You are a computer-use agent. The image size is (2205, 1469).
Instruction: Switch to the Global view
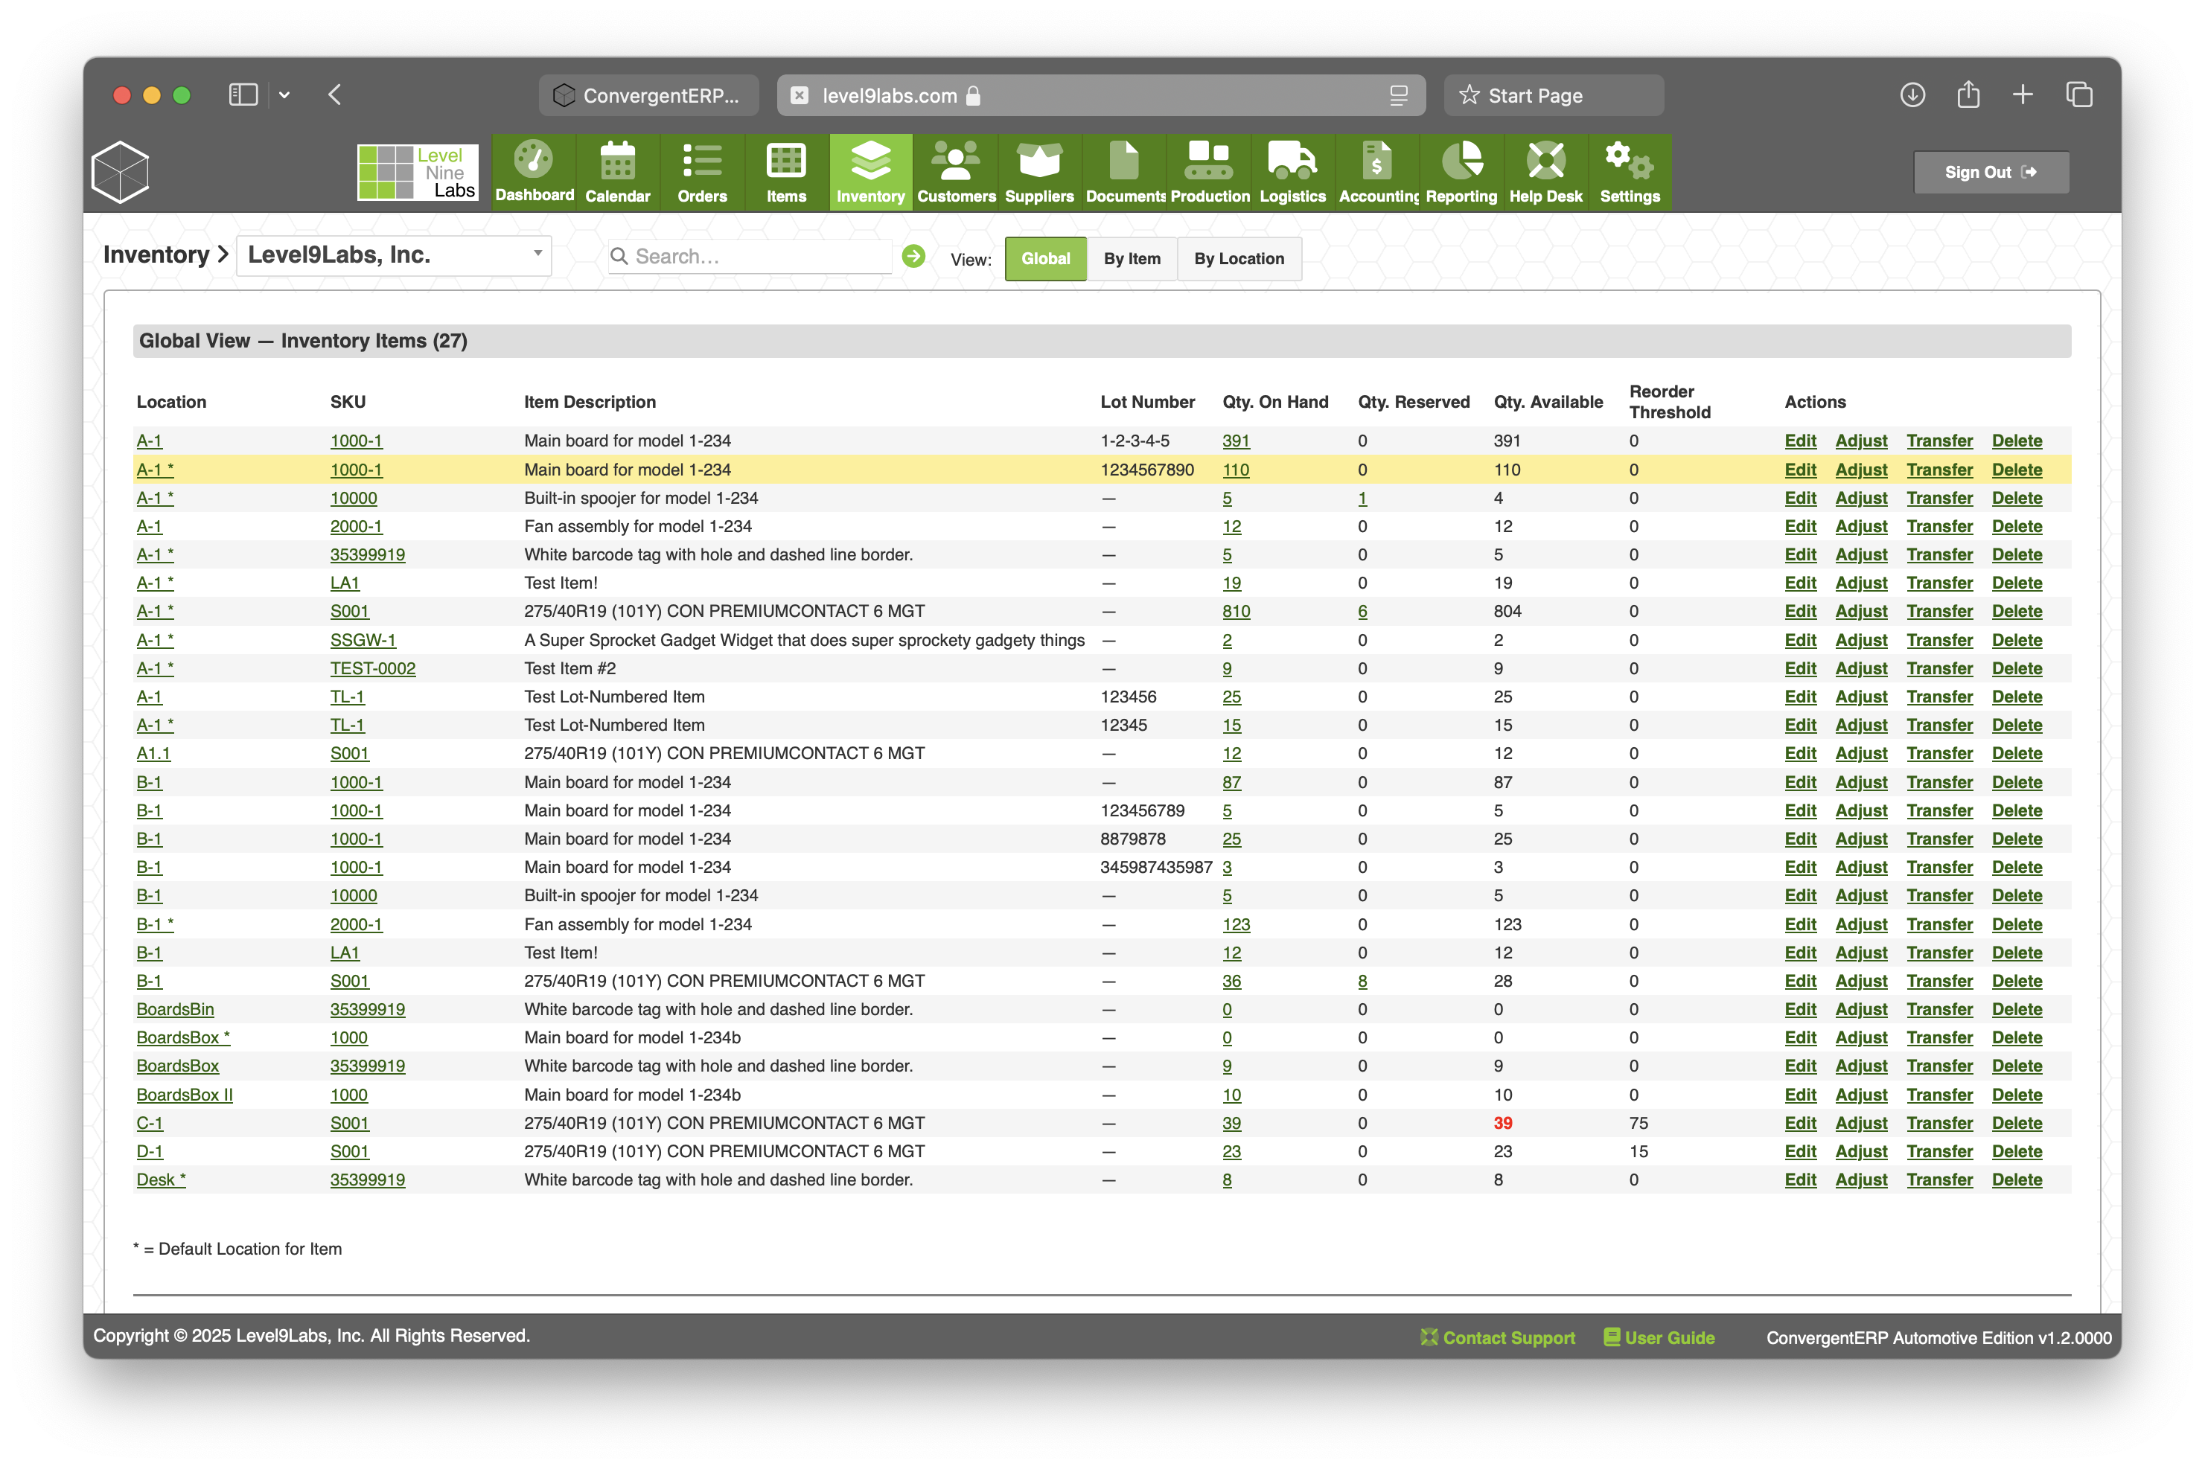1045,258
